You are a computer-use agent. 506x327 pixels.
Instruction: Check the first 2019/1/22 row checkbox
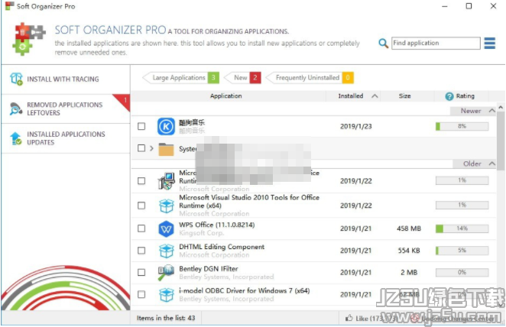(x=141, y=181)
